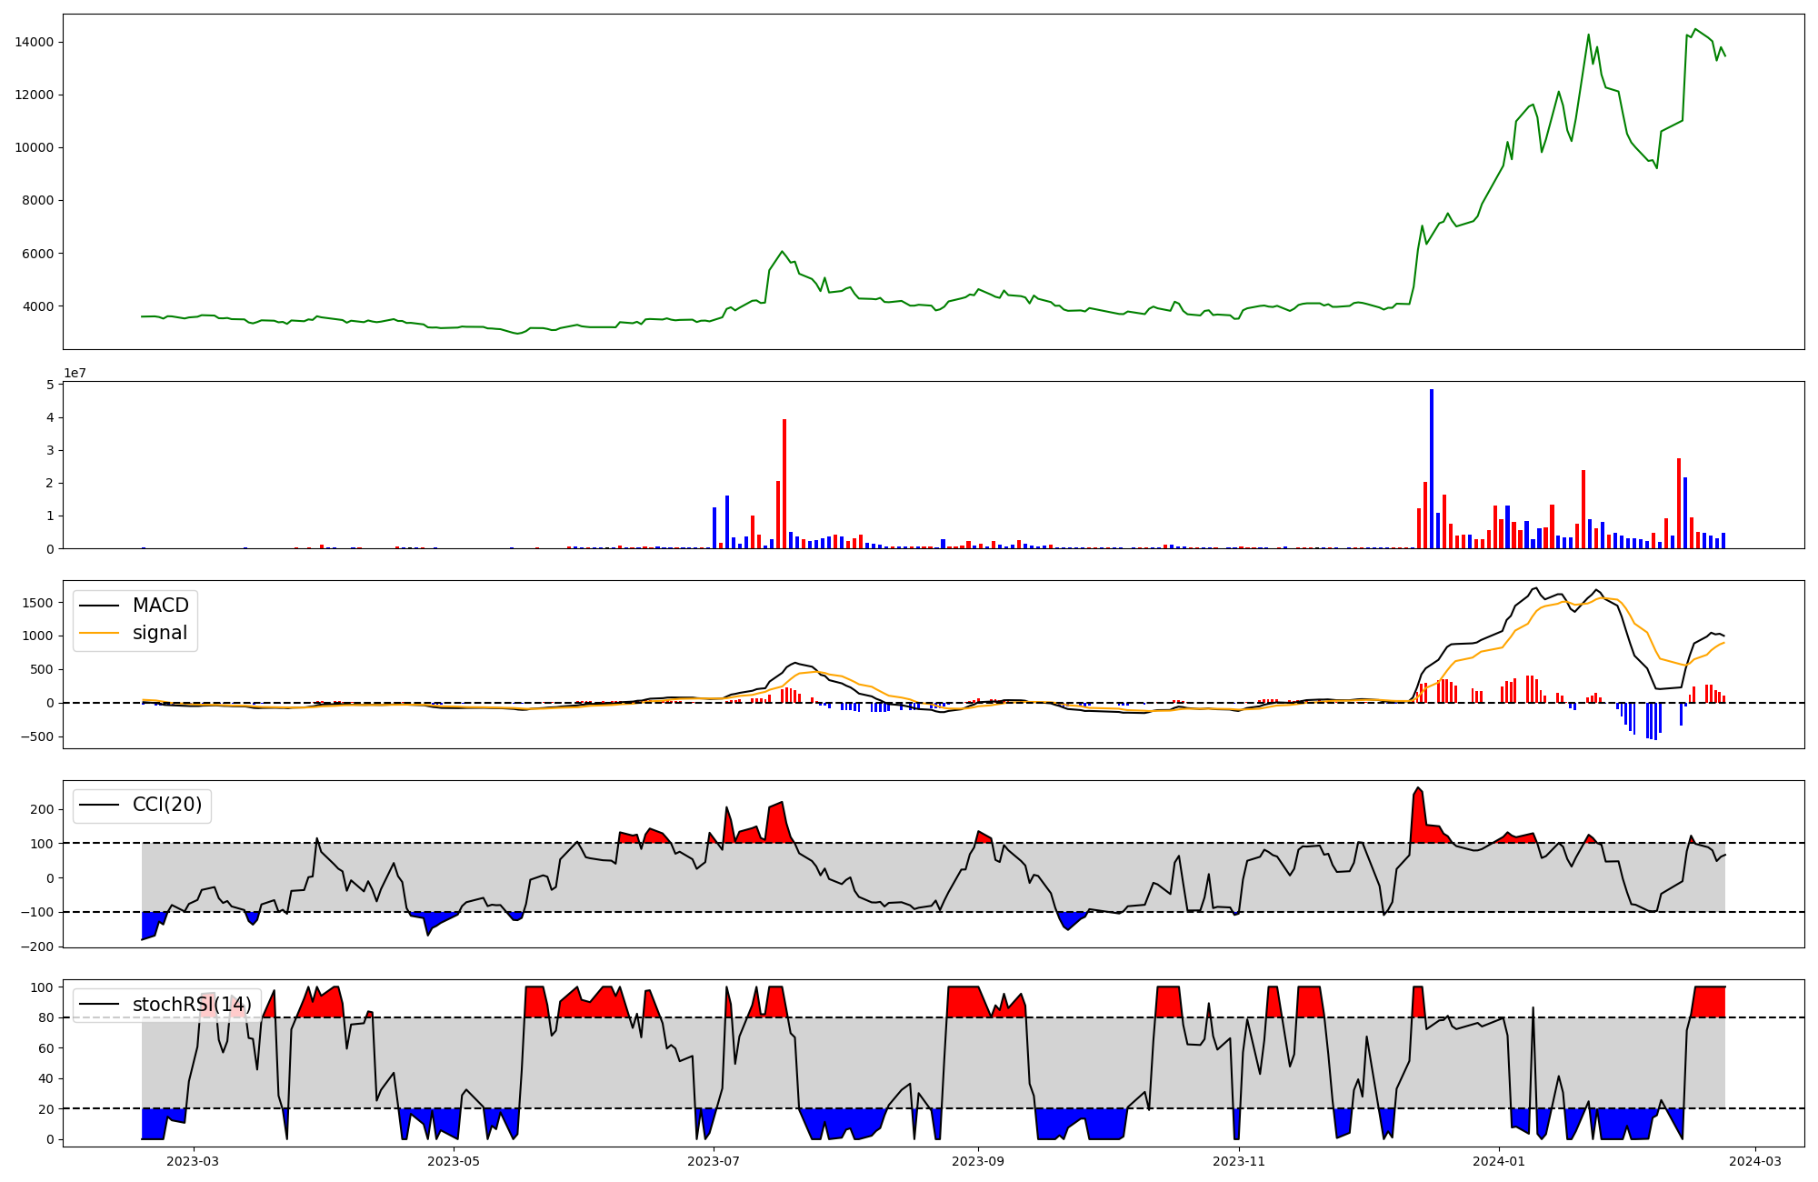The width and height of the screenshot is (1818, 1182).
Task: Click the orange signal line legend swatch
Action: (99, 633)
